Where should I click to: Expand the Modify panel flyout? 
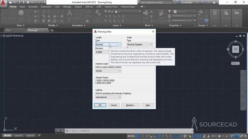pyautogui.click(x=53, y=25)
